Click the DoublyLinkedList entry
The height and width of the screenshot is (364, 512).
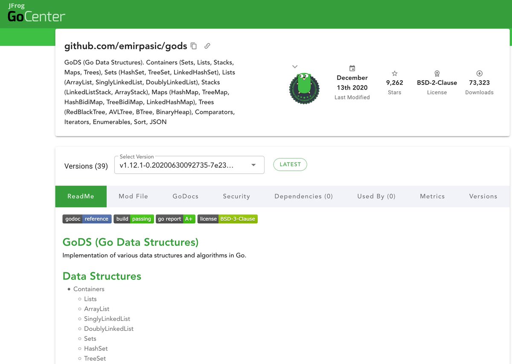pyautogui.click(x=109, y=329)
